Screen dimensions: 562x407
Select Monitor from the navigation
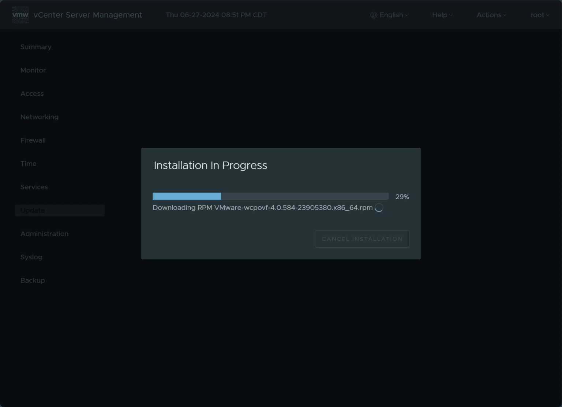[x=33, y=70]
